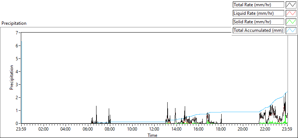Click the 20:00 time tick label
The image size is (298, 138).
(x=243, y=129)
